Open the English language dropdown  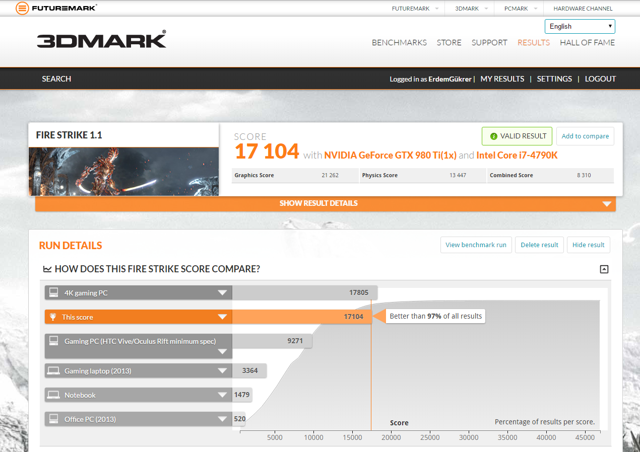click(x=580, y=26)
